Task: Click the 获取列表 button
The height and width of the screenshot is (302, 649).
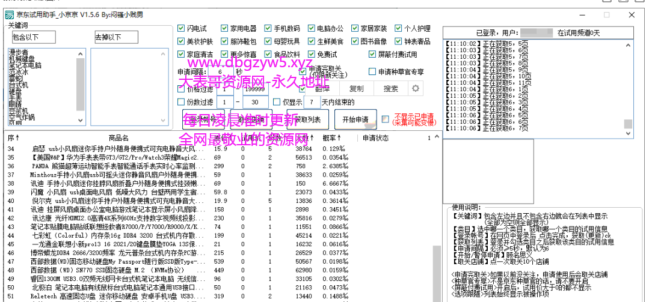Action: 307,119
